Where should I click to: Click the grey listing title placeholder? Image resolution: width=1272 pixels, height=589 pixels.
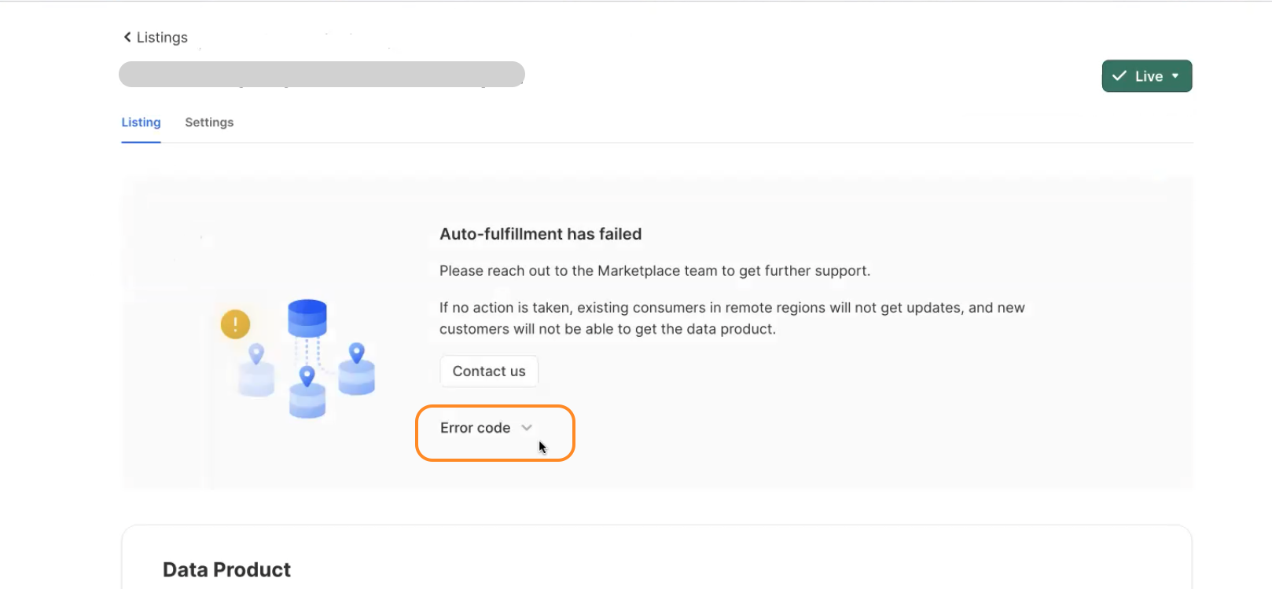click(322, 75)
